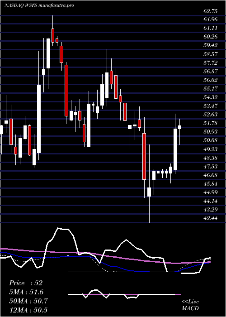The image size is (226, 317).
Task: Click the tallest red candle near 57.72
Action: coord(66,91)
